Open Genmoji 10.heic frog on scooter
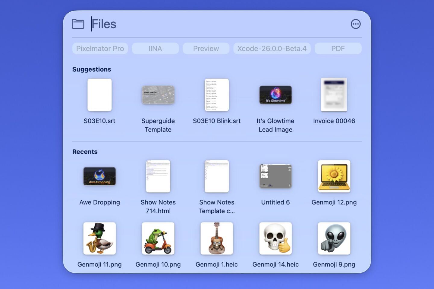The height and width of the screenshot is (289, 434). coord(158,238)
